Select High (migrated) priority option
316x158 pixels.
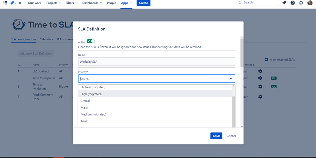(155, 94)
